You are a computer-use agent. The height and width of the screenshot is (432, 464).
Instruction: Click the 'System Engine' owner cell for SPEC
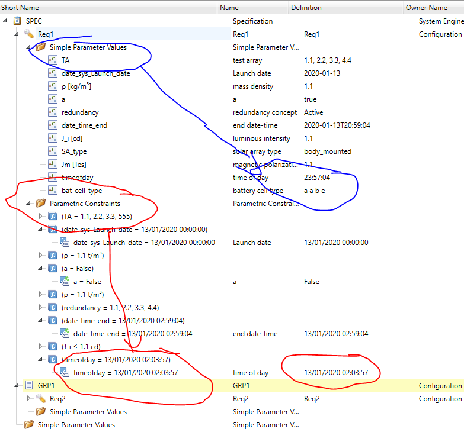tap(441, 21)
